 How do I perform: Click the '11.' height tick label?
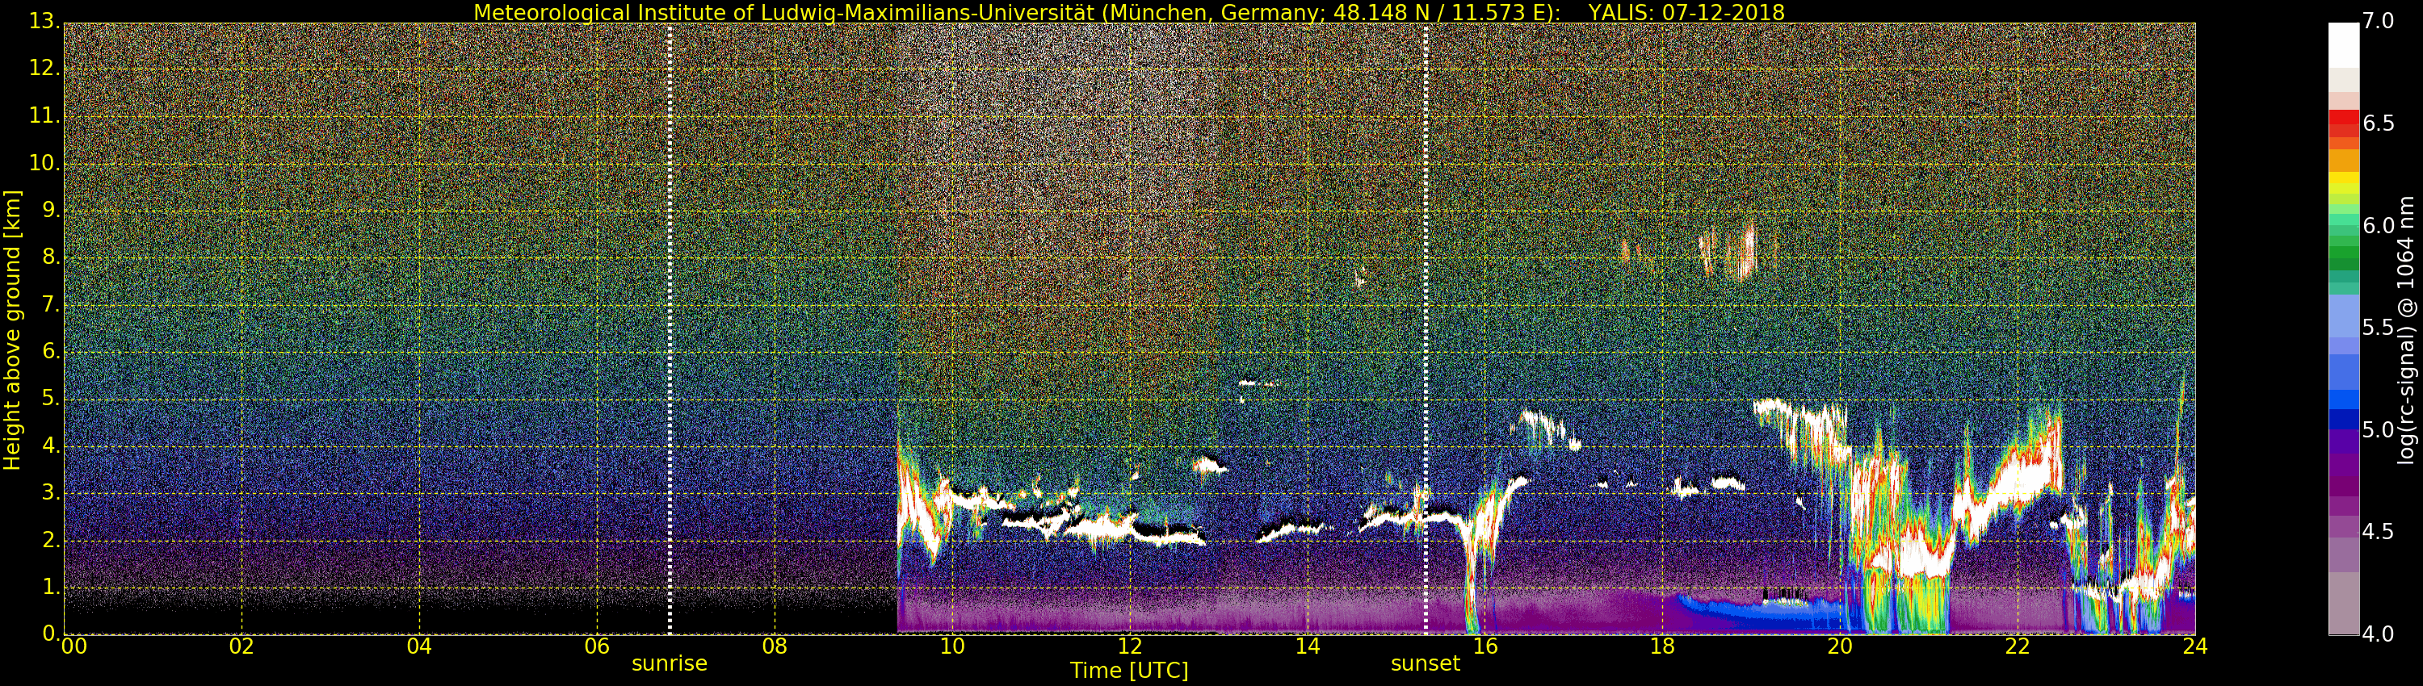44,115
